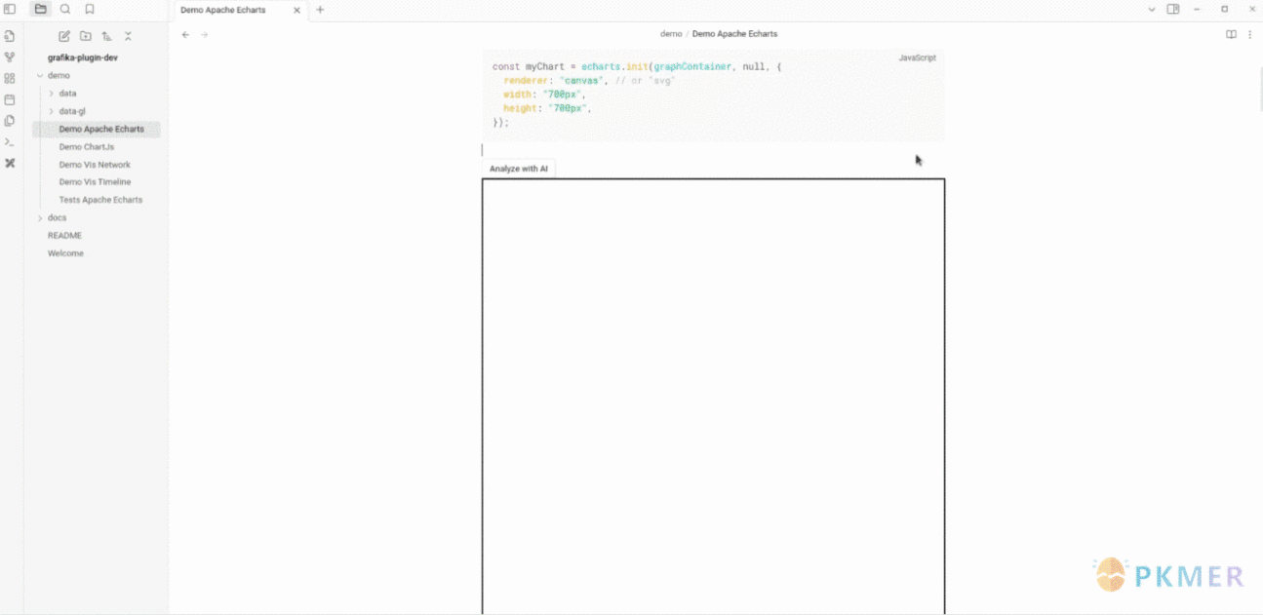
Task: Open the Demo Vis Timeline note
Action: pos(97,182)
